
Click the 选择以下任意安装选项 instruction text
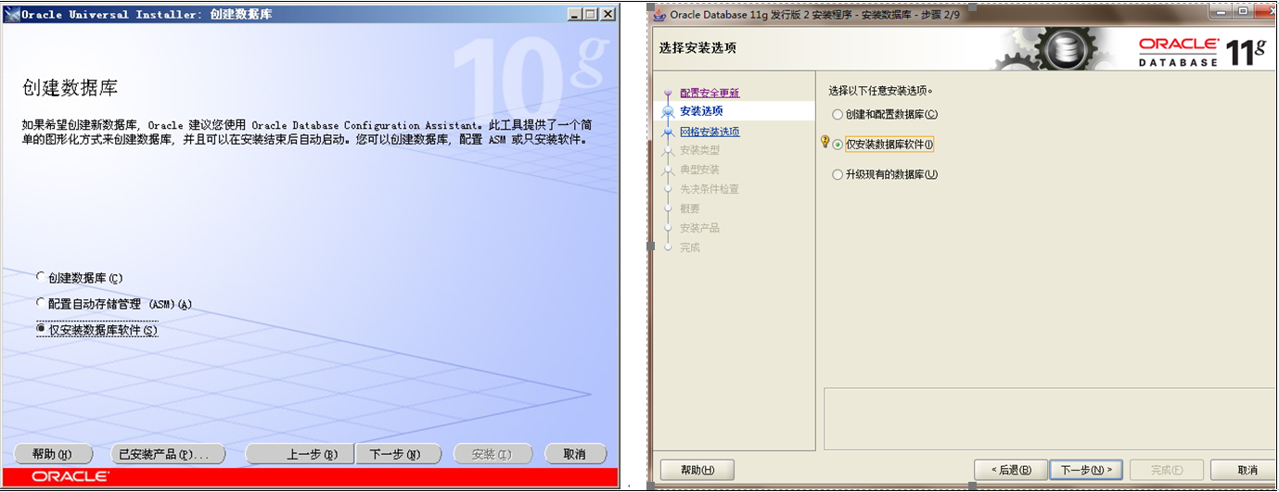[880, 91]
